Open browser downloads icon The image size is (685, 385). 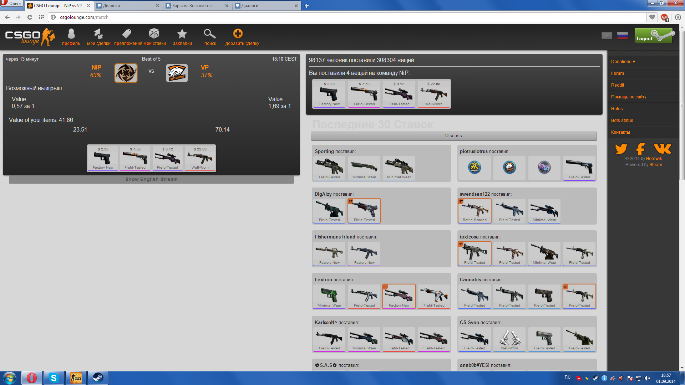[678, 17]
